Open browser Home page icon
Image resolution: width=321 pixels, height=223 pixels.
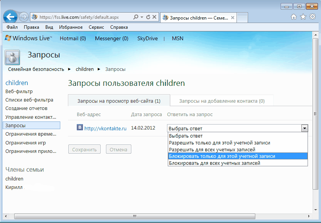click(294, 17)
